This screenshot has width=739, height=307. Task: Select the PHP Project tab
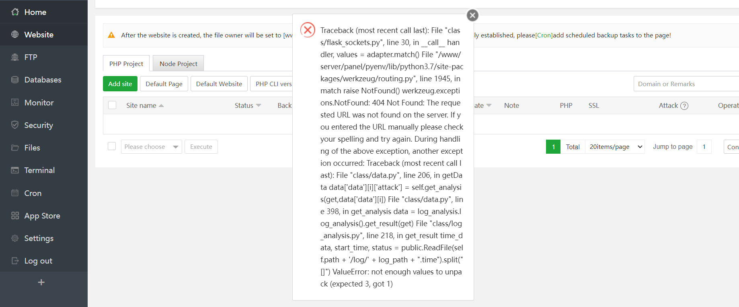click(x=126, y=64)
